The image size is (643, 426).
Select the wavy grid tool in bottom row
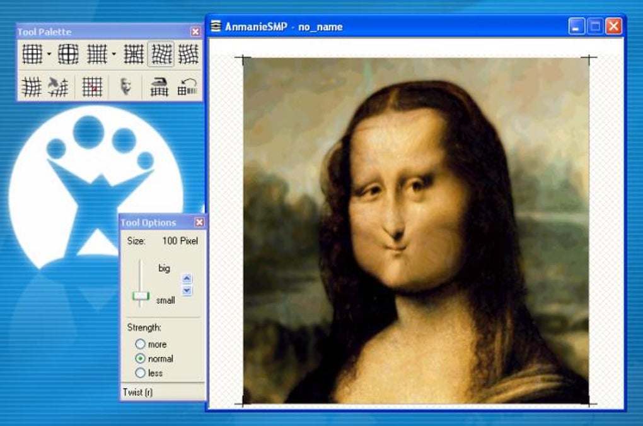[32, 86]
